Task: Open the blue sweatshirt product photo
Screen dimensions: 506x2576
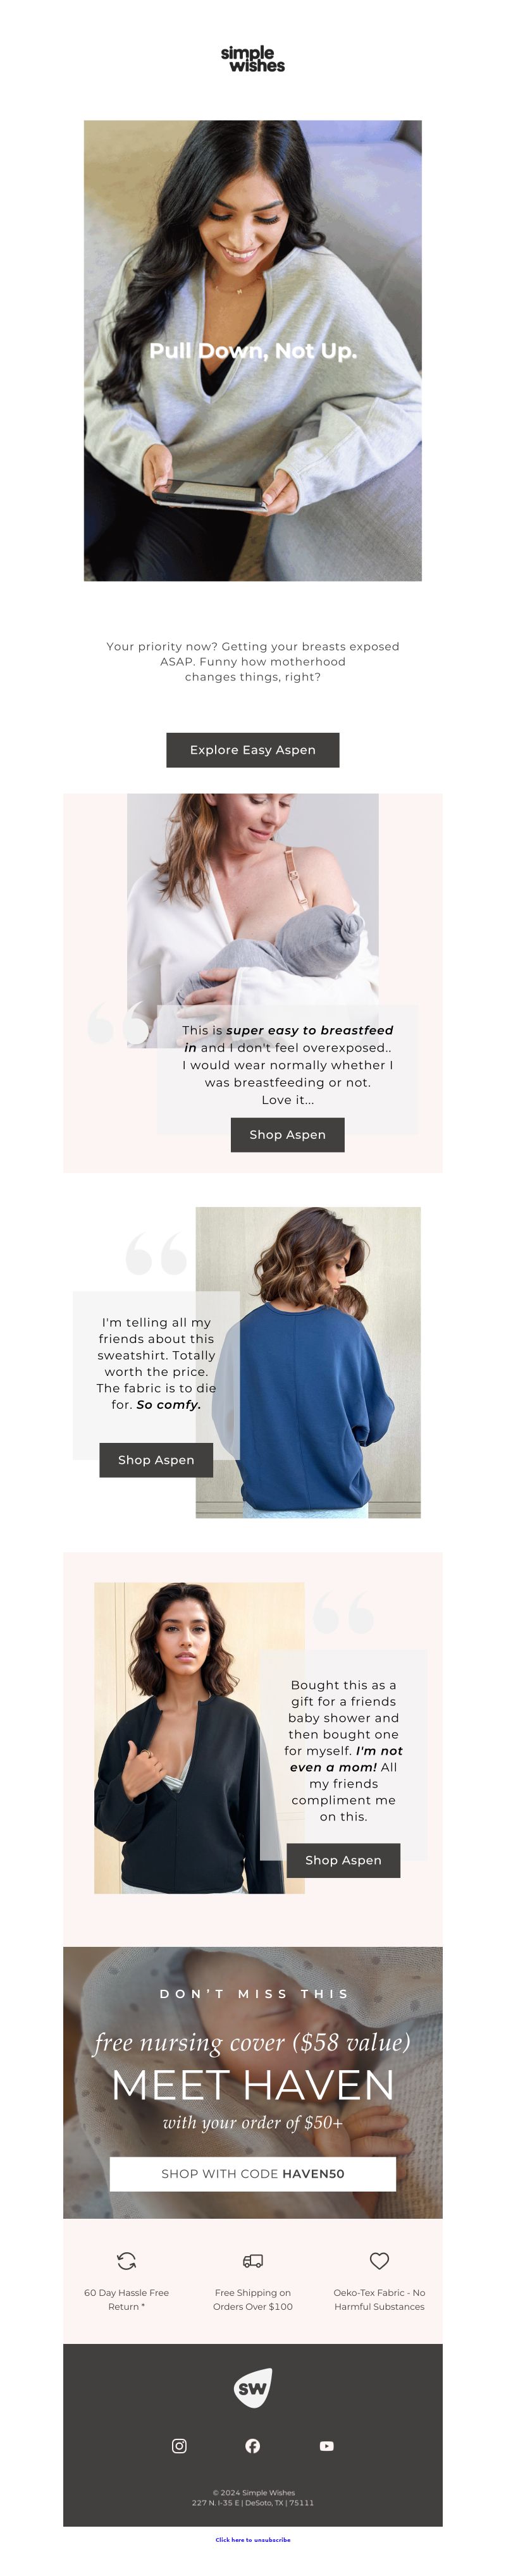Action: [x=308, y=1363]
